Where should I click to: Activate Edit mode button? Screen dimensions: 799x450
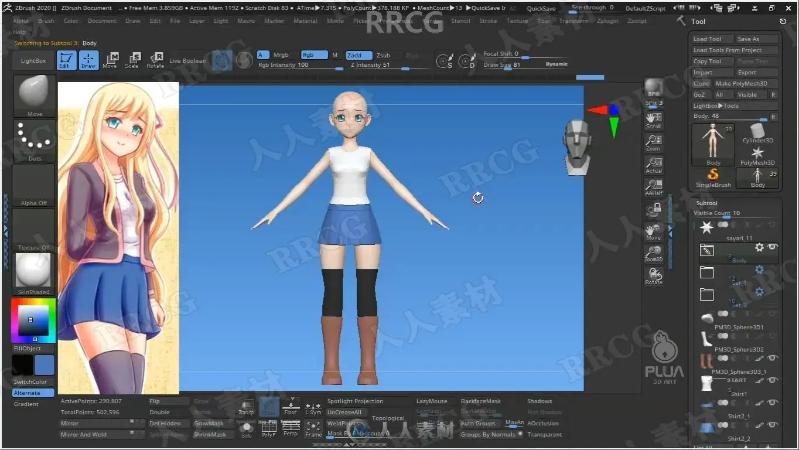coord(66,60)
